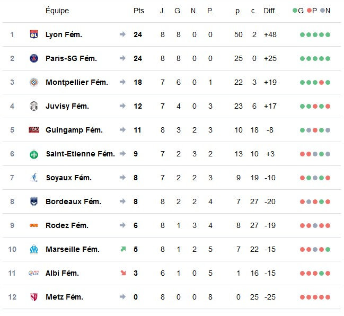Sort the table by Pts column

pos(138,11)
